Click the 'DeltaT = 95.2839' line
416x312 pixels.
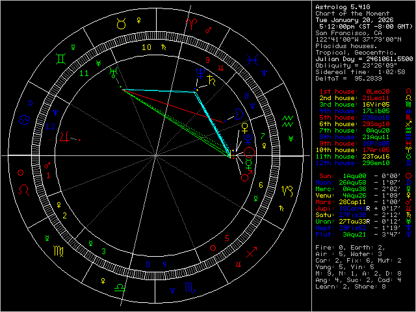pos(348,78)
